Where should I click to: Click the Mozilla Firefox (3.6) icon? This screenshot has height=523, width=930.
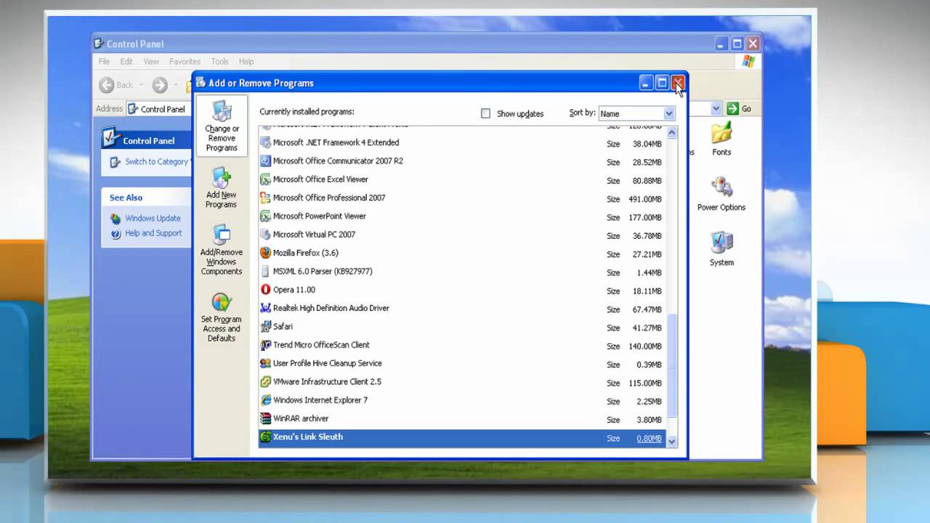265,253
